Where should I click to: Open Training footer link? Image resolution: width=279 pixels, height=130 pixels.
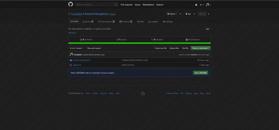point(188,93)
